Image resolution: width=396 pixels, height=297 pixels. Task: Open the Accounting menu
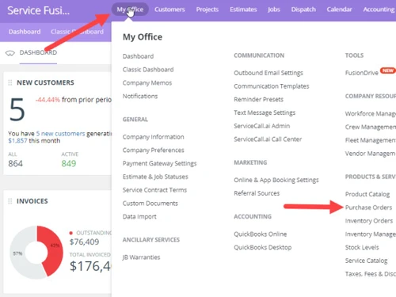(x=379, y=10)
